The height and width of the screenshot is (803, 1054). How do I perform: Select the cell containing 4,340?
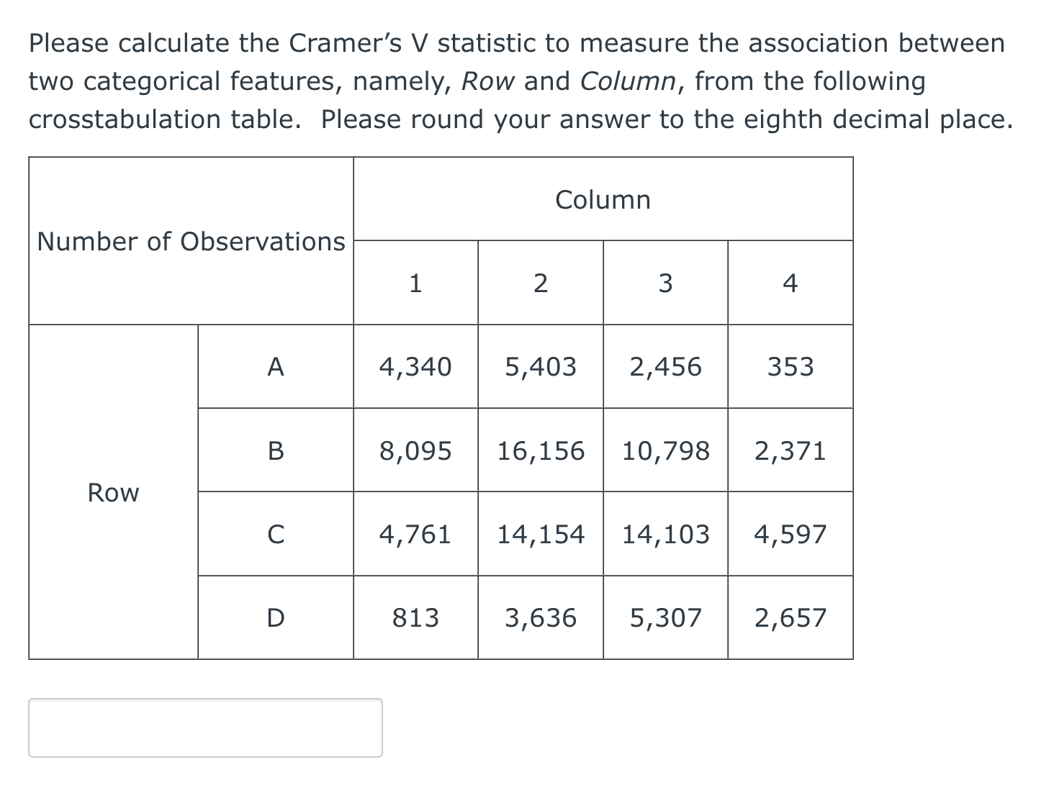click(x=415, y=368)
